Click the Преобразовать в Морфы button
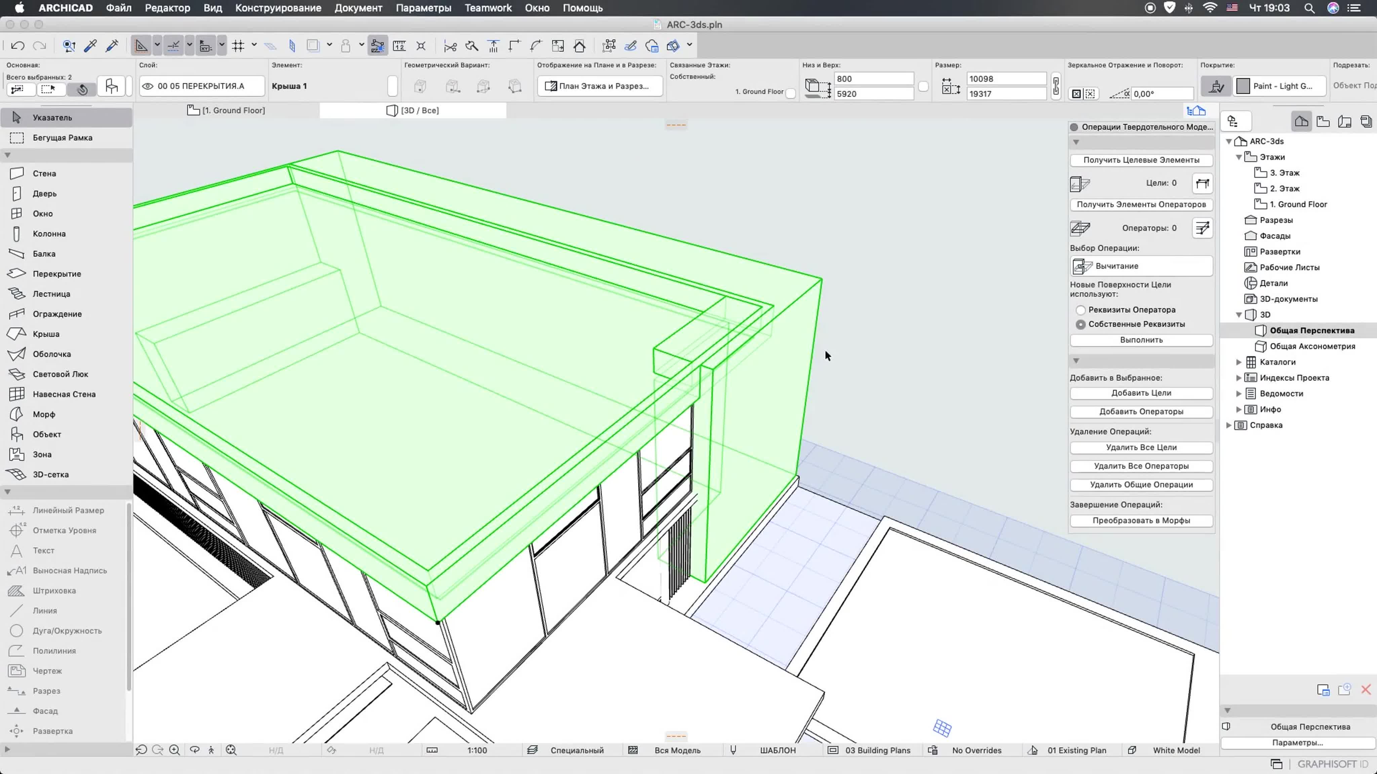The height and width of the screenshot is (774, 1377). click(x=1142, y=521)
